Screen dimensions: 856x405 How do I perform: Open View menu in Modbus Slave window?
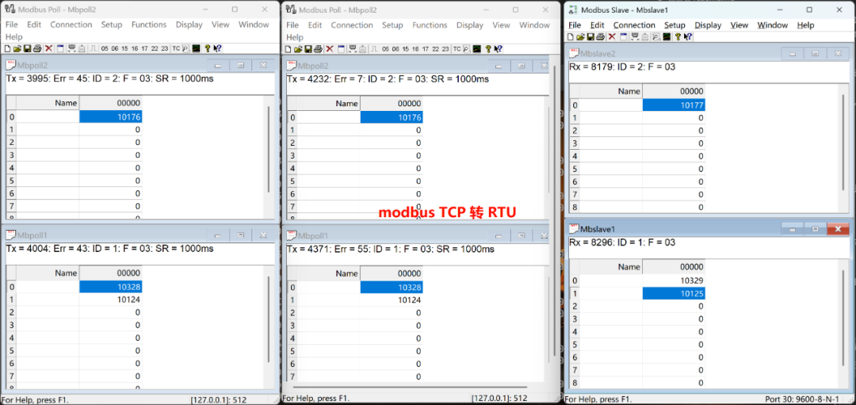(x=739, y=25)
